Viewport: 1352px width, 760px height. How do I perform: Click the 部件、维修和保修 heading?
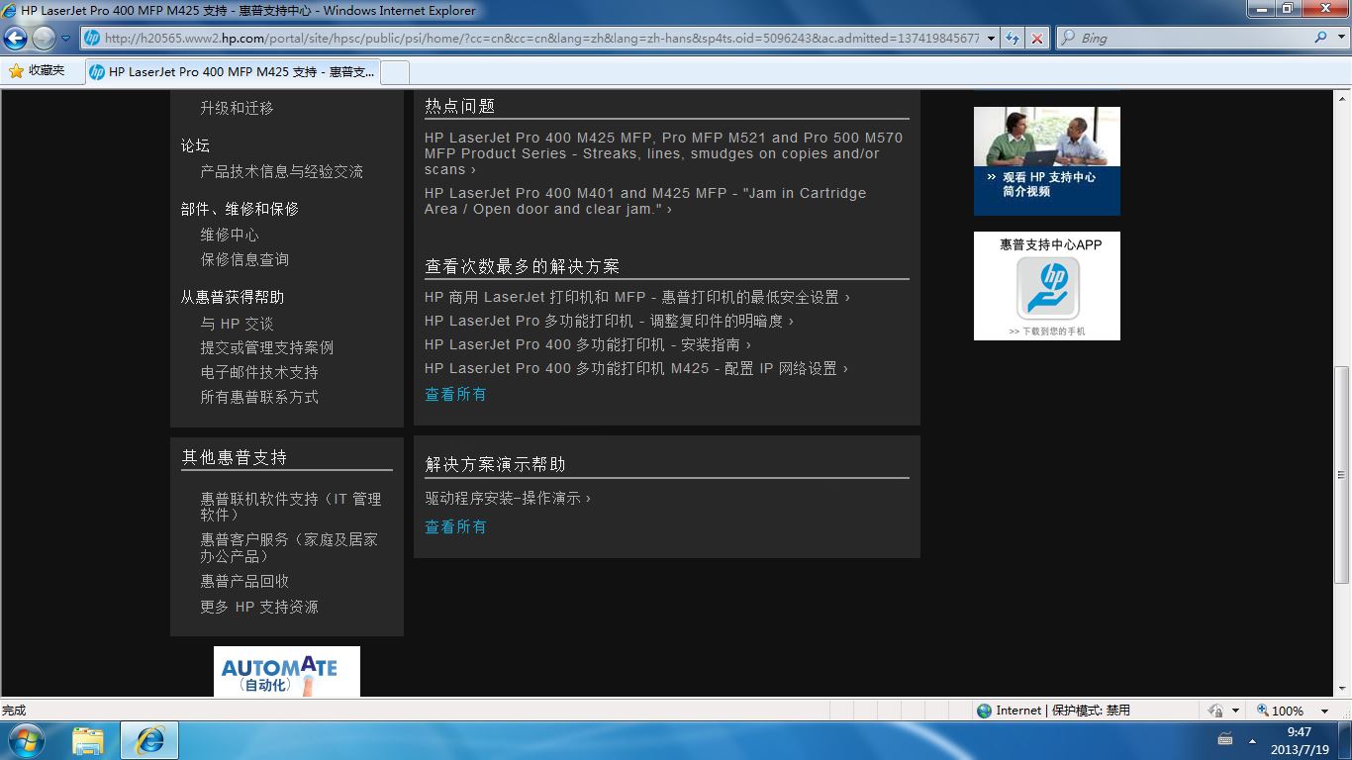pos(240,209)
